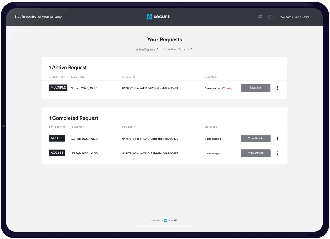The height and width of the screenshot is (239, 330).
Task: Click the Securiti logo in the footer
Action: [x=171, y=220]
